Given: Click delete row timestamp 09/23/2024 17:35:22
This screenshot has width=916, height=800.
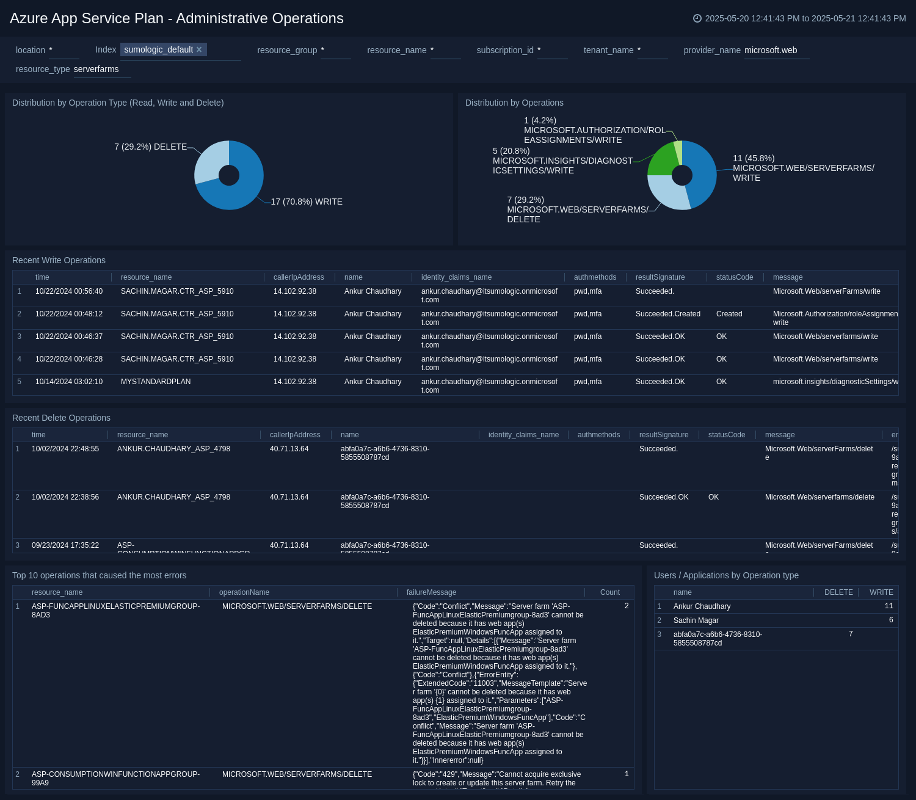Looking at the screenshot, I should [65, 545].
